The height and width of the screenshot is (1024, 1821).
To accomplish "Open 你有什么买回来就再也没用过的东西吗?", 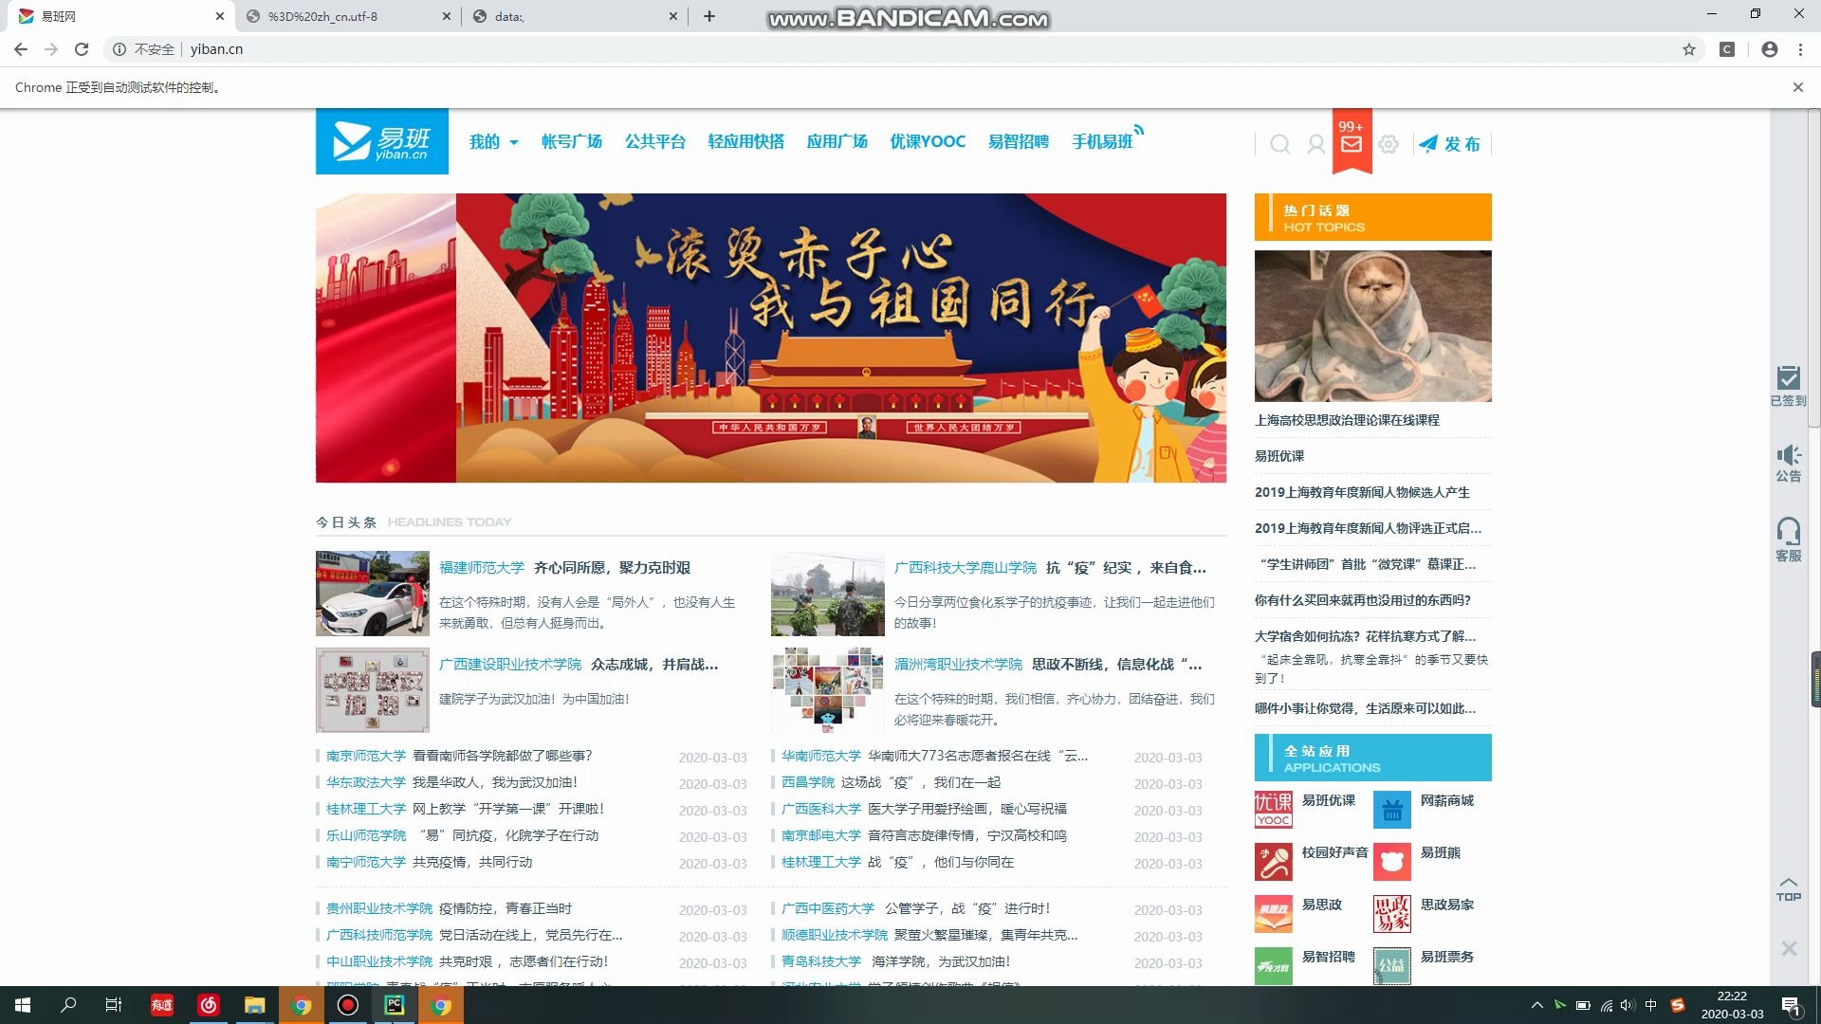I will 1363,600.
